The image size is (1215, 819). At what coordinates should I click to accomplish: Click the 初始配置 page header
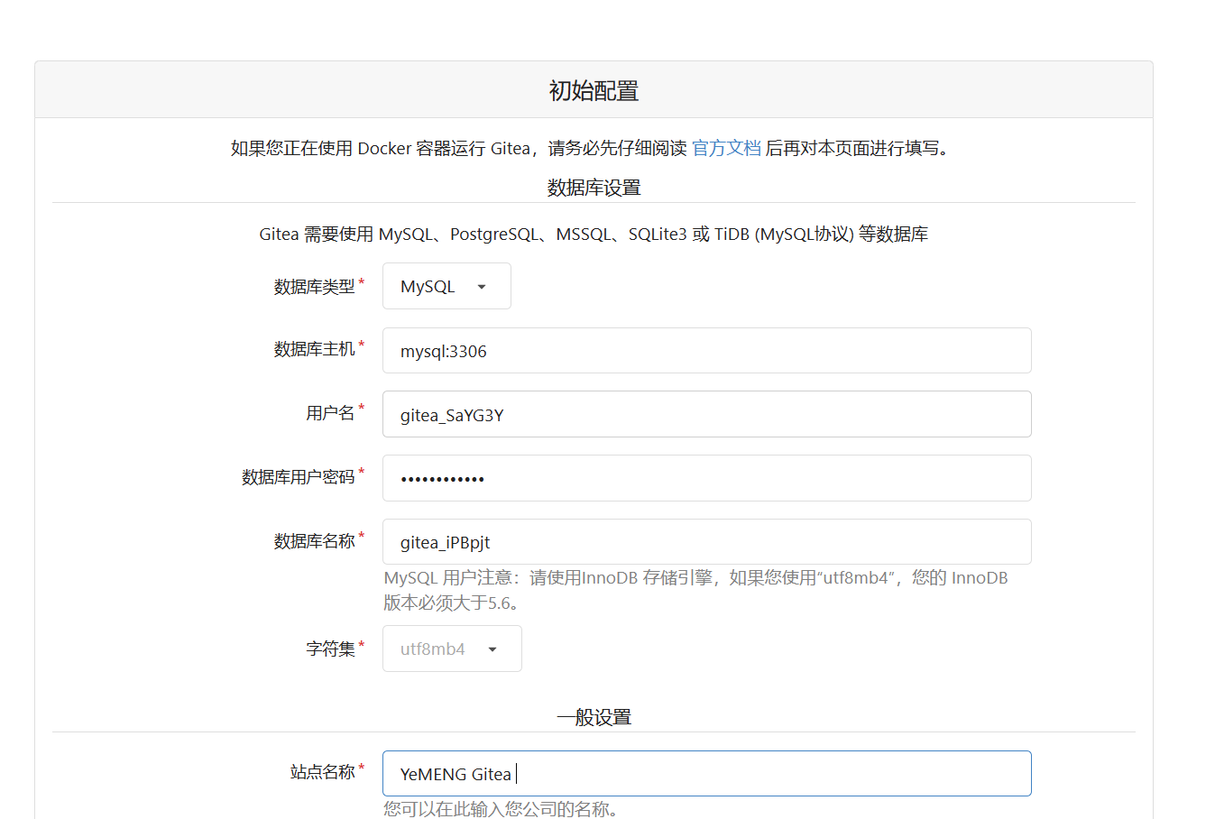click(594, 90)
